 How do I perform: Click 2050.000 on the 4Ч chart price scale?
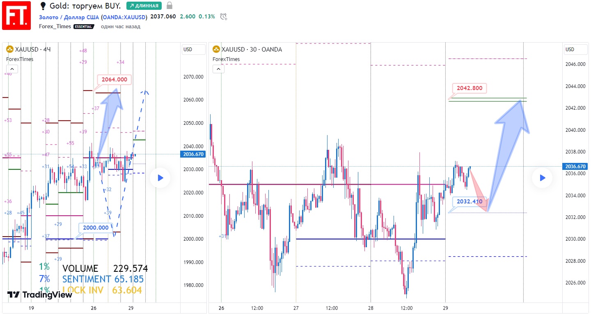tap(193, 123)
